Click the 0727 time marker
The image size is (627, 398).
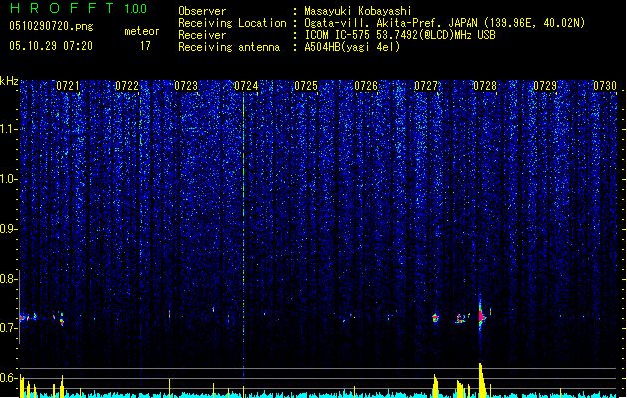(x=426, y=86)
